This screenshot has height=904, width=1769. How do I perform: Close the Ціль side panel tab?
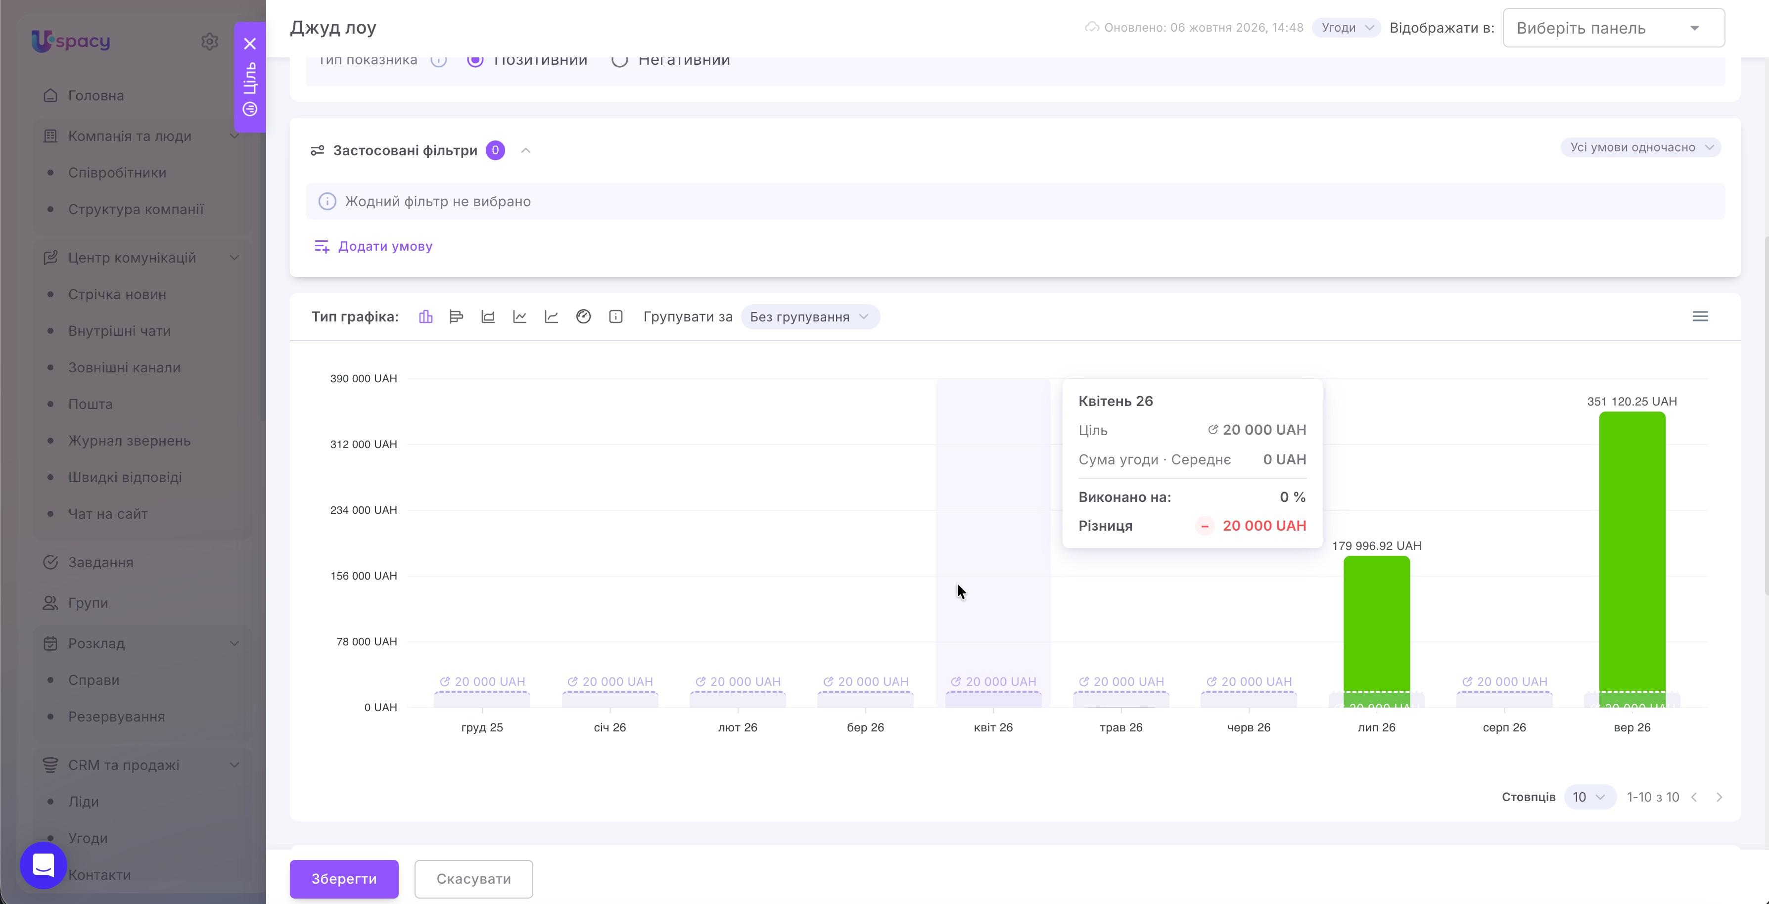pos(250,43)
